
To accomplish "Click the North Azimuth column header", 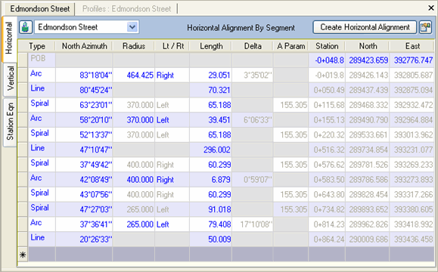I will (85, 46).
